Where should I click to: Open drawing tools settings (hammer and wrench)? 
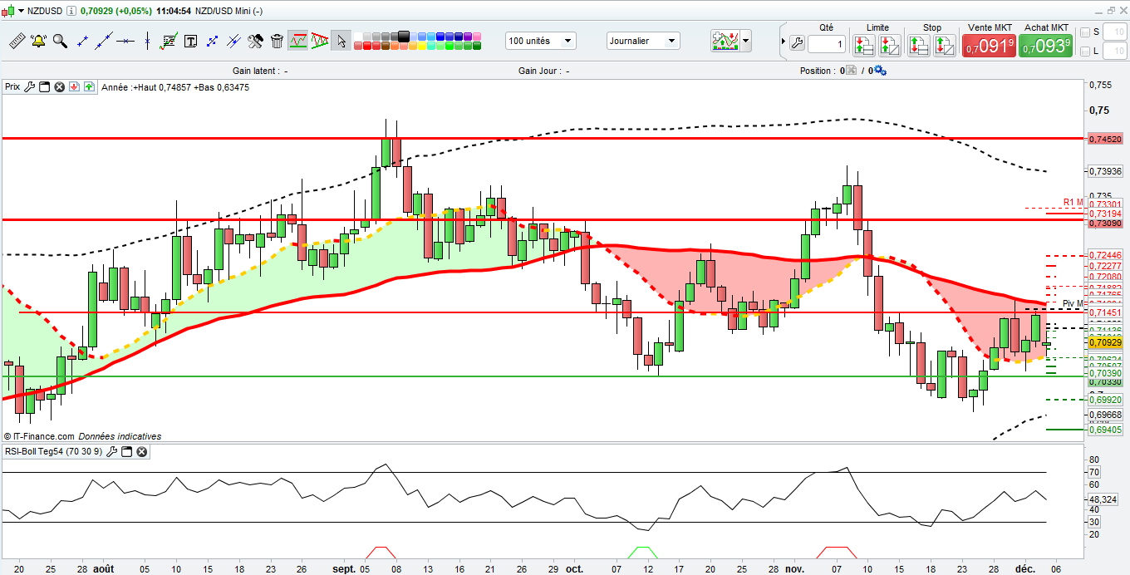[255, 41]
